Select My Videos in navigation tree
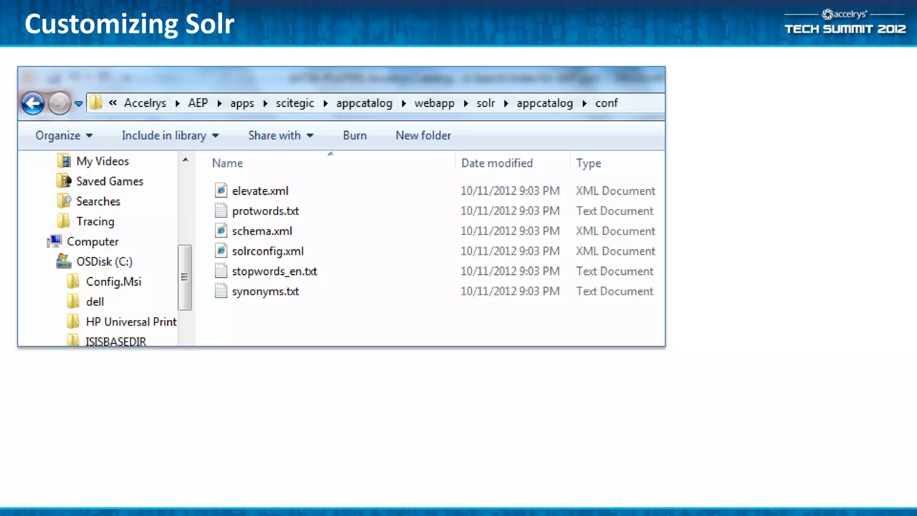This screenshot has width=917, height=516. tap(103, 161)
